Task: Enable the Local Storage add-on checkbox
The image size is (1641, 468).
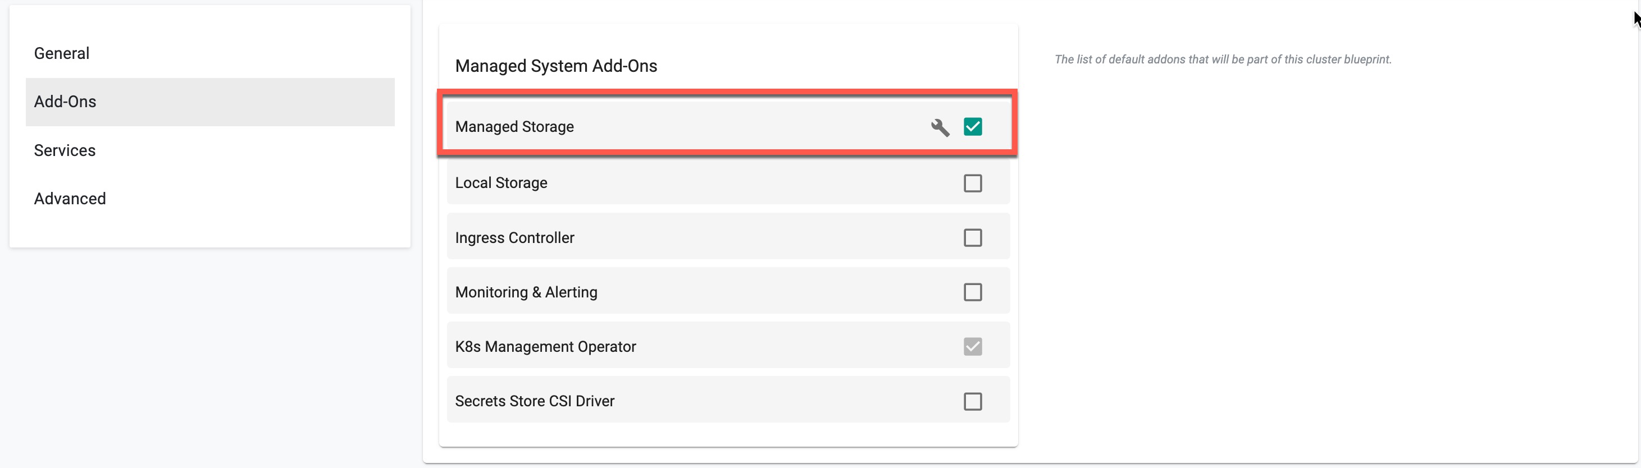Action: [x=972, y=183]
